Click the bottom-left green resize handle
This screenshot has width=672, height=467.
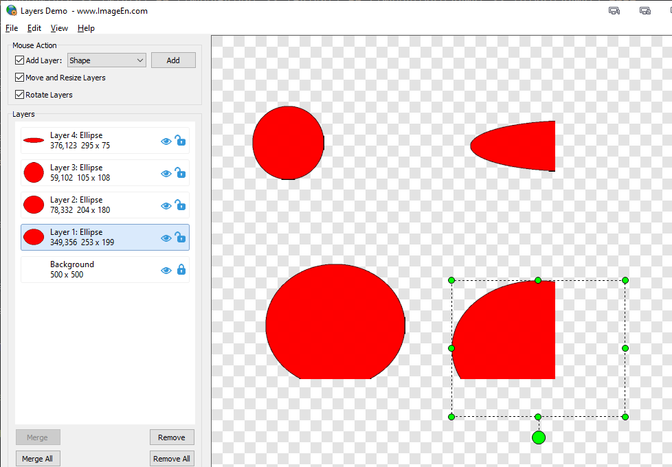tap(451, 417)
